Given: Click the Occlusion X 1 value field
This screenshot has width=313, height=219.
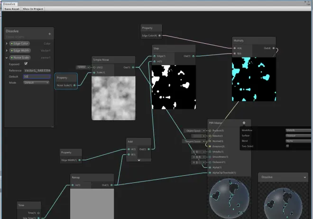Looking at the screenshot, I should click(x=198, y=162).
